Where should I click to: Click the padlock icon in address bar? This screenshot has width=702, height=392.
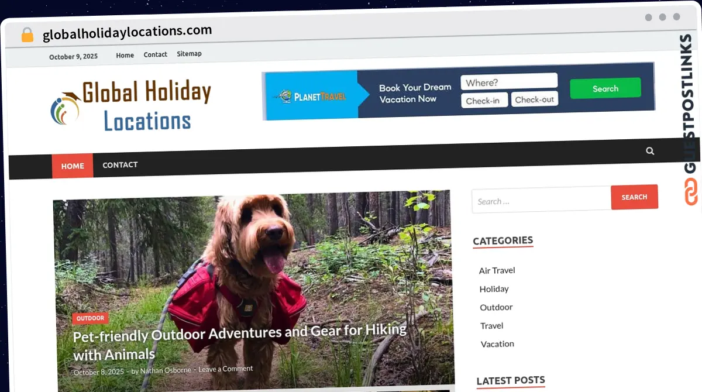(x=27, y=35)
